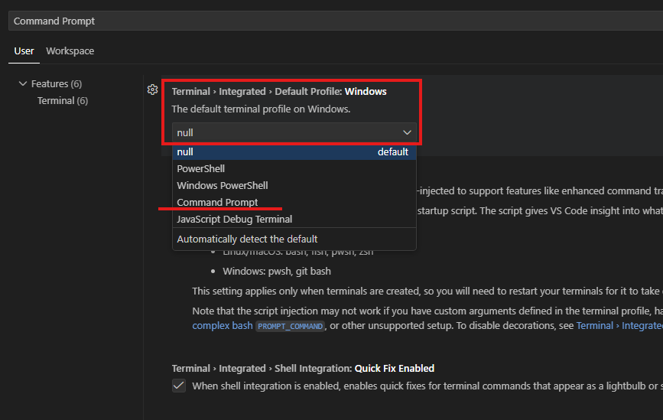The image size is (663, 420).
Task: Click the Default Profile: Windows setting title
Action: [x=279, y=91]
